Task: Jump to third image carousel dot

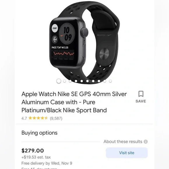Action: [70, 81]
